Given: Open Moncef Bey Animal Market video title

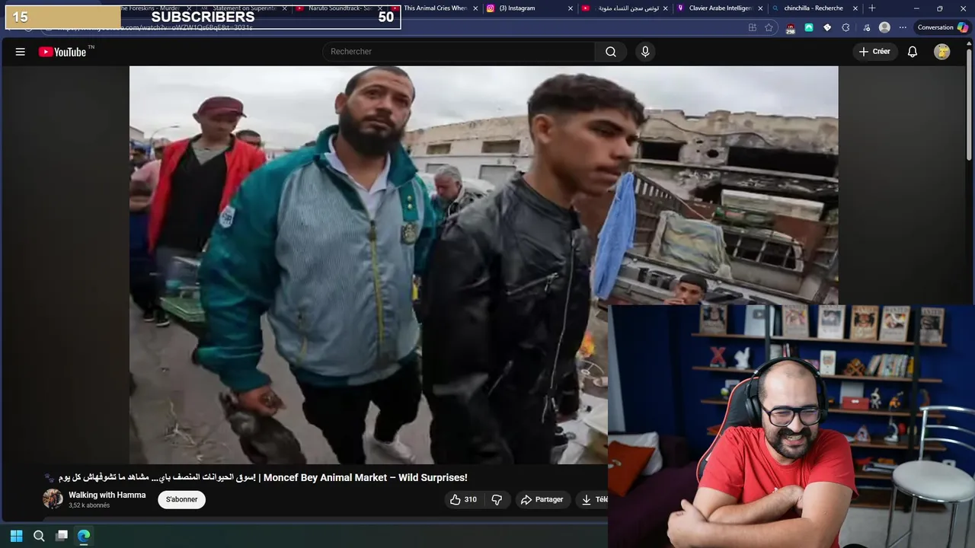Looking at the screenshot, I should [x=256, y=477].
